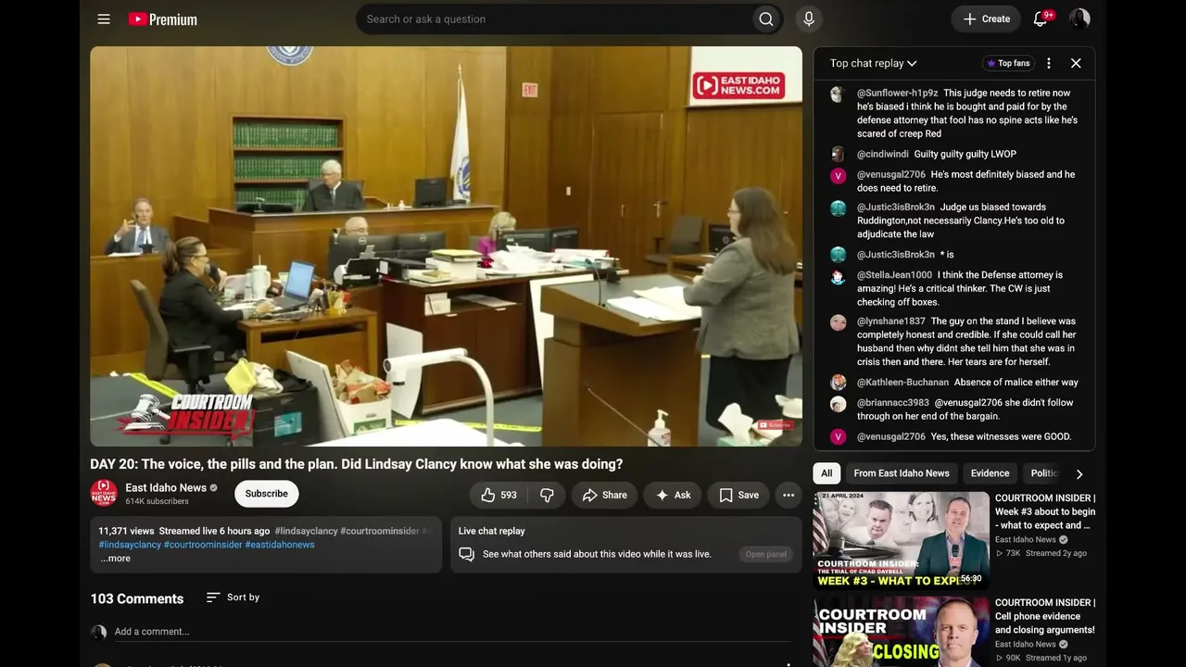The width and height of the screenshot is (1186, 667).
Task: Select the Evidence filter chip
Action: [x=990, y=473]
